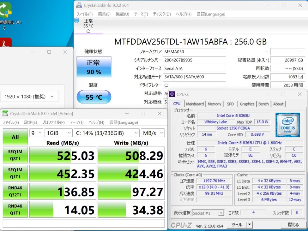Open ヘルプ(H) menu in CrystalDiskMark
The image size is (308, 231).
(96, 122)
